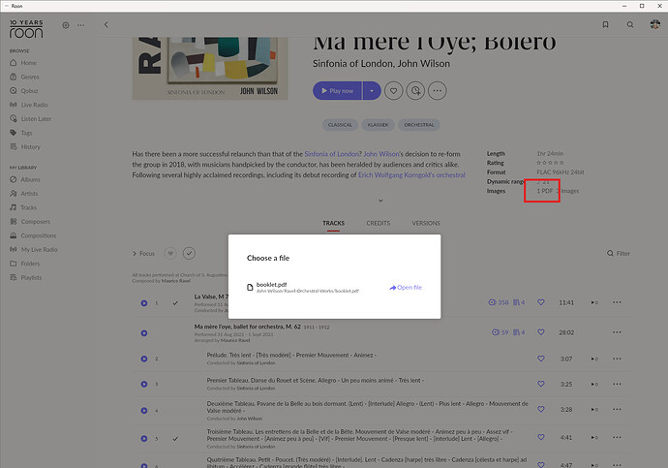Open Sinfonia of London link in description
Image resolution: width=668 pixels, height=468 pixels.
click(332, 154)
